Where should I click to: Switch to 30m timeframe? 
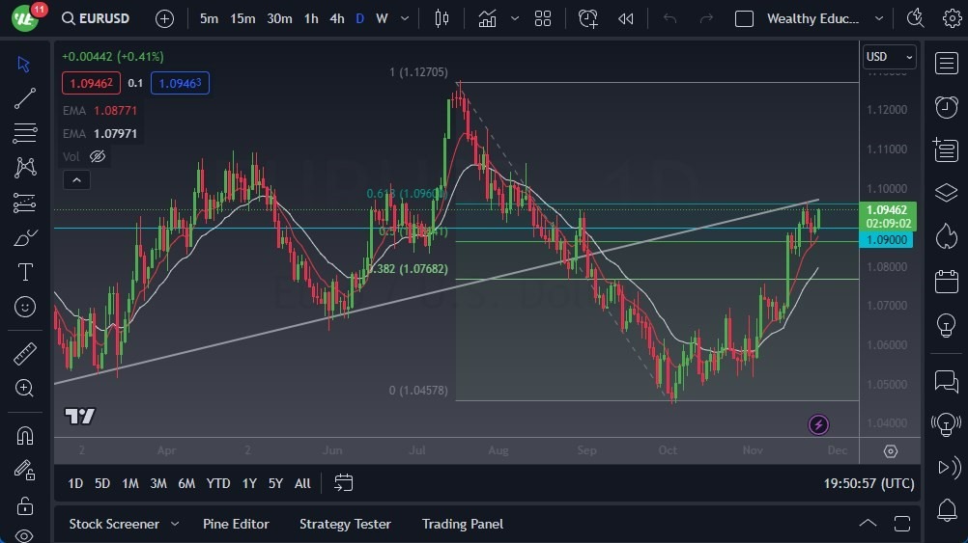pyautogui.click(x=279, y=18)
